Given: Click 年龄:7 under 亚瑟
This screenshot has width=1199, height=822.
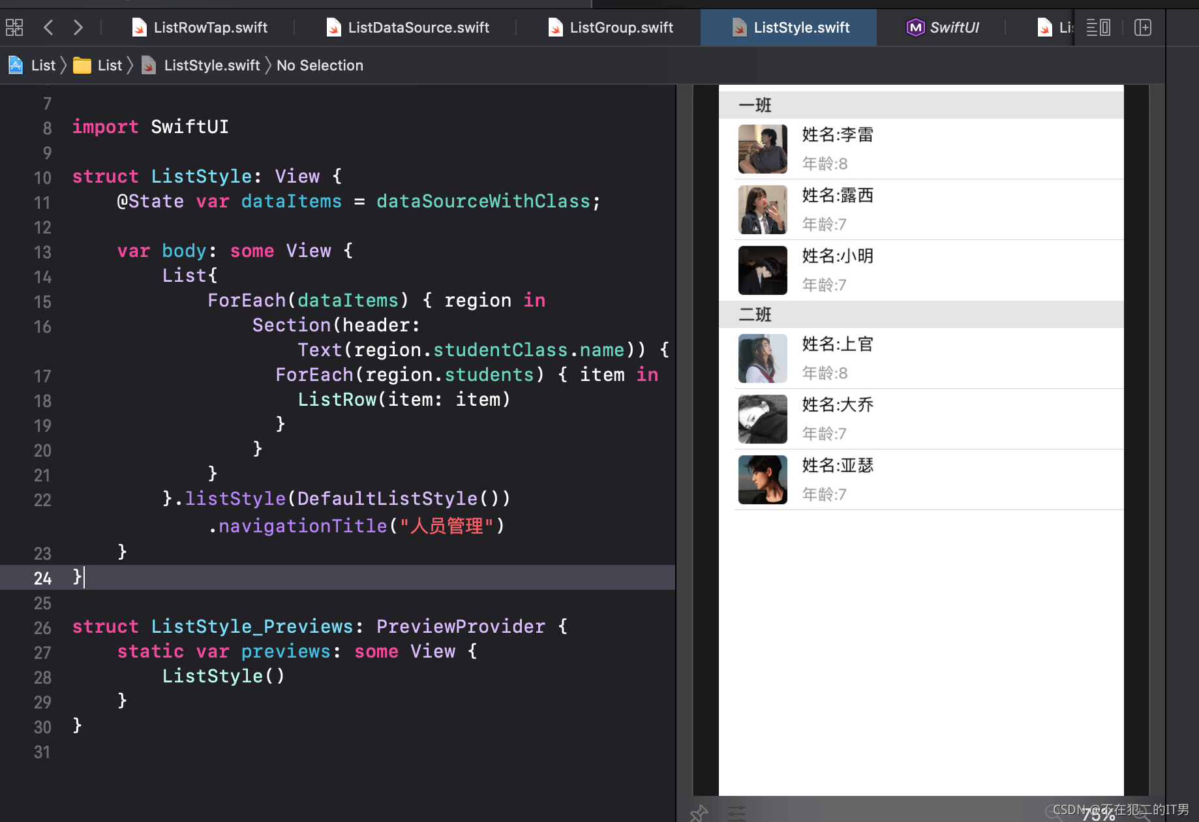Looking at the screenshot, I should (x=824, y=495).
